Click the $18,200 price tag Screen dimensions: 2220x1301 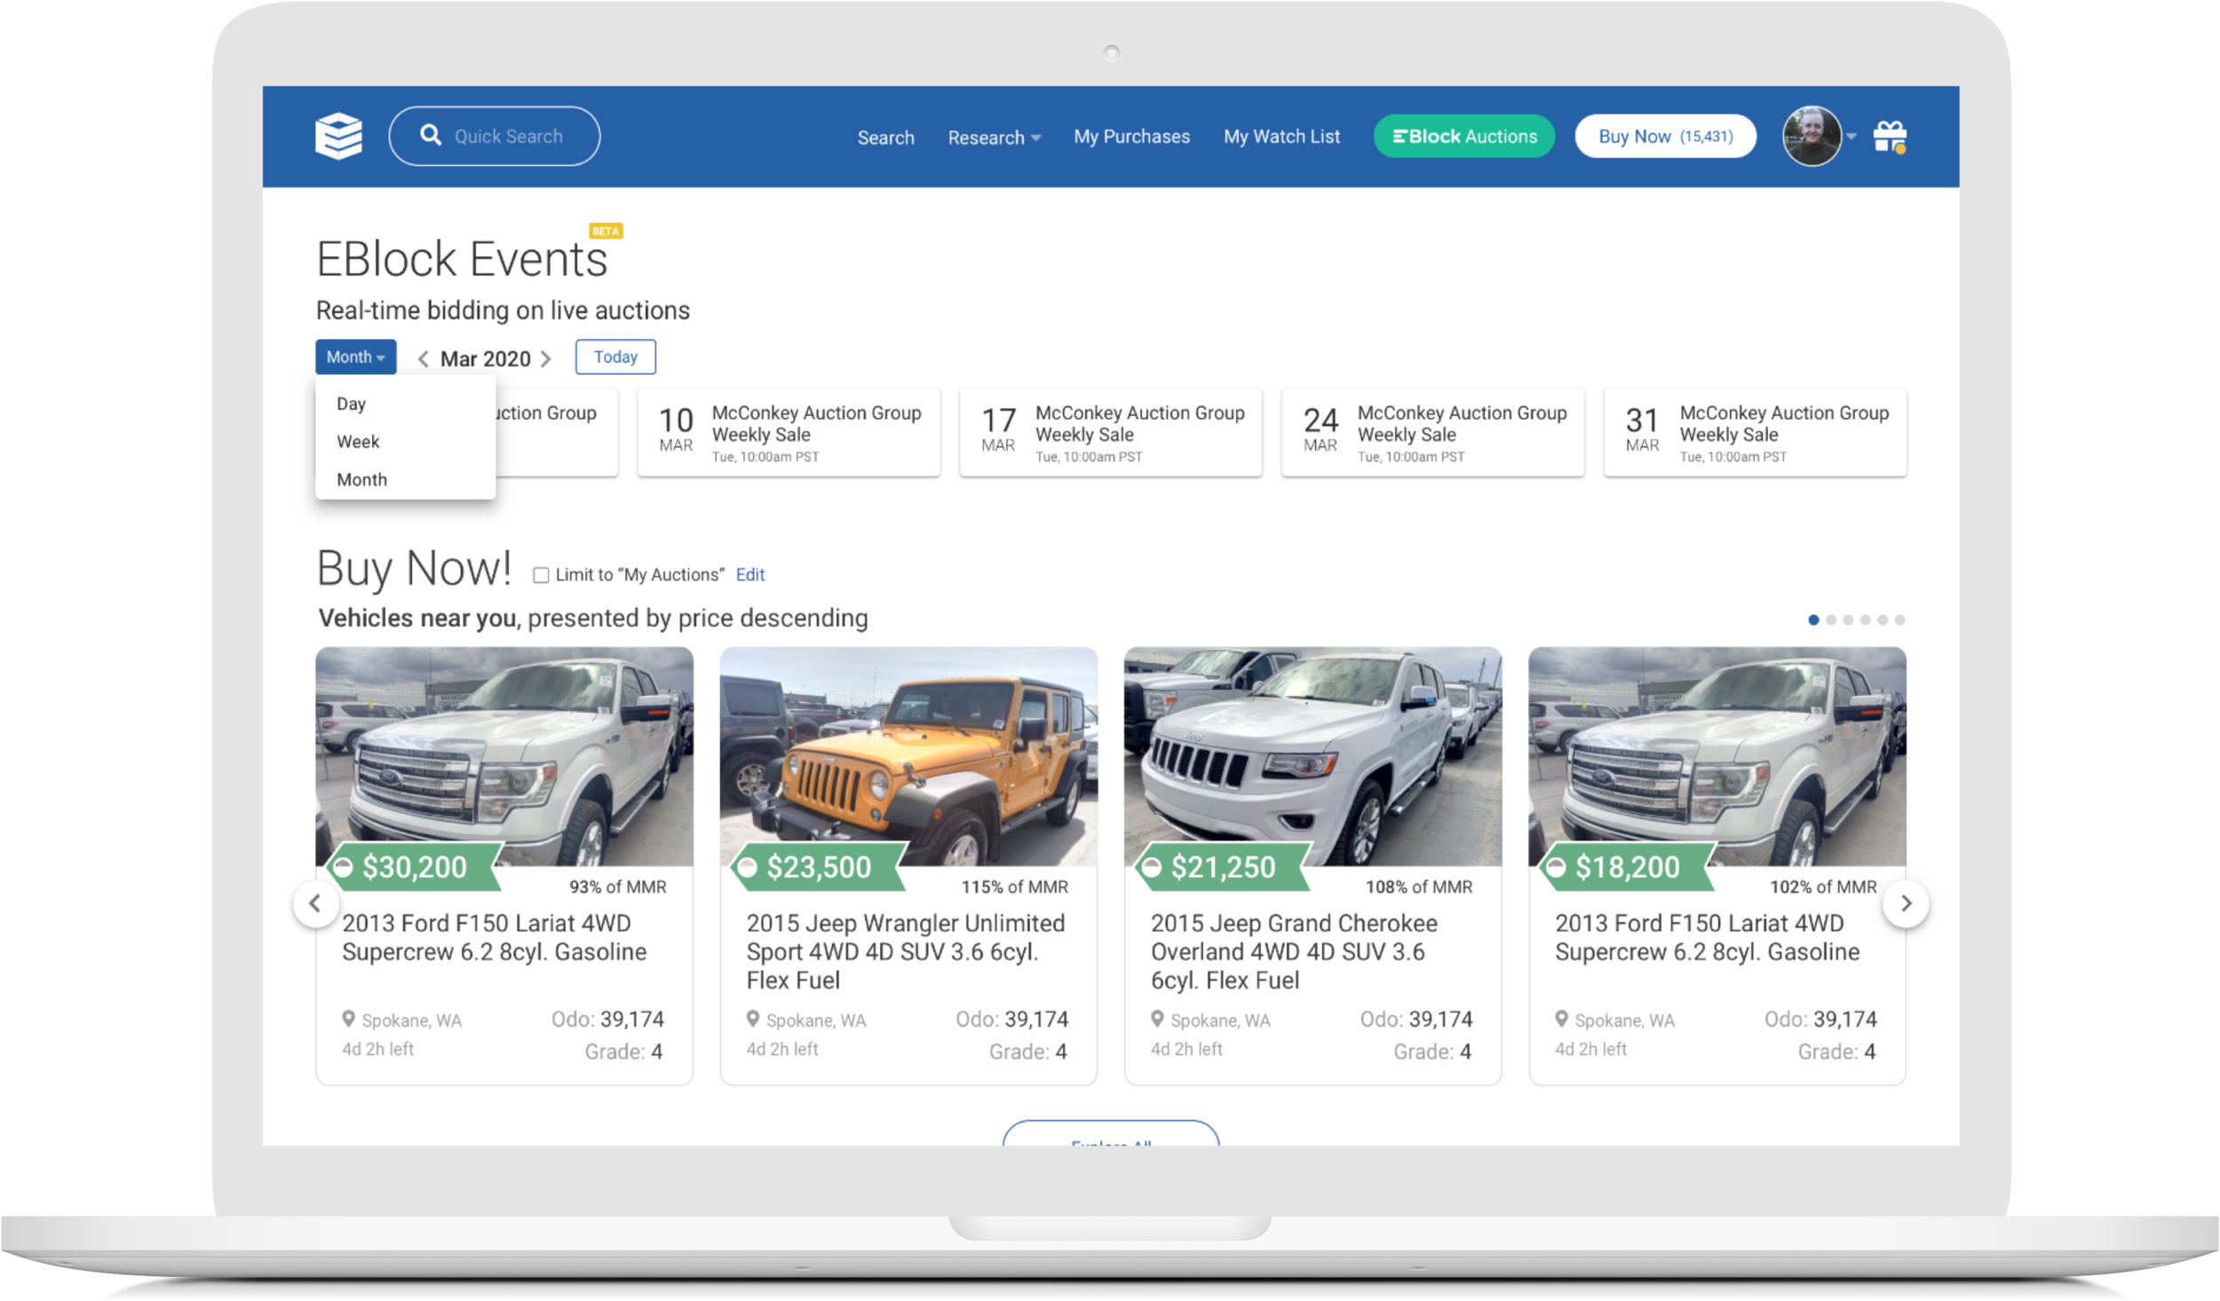tap(1627, 867)
